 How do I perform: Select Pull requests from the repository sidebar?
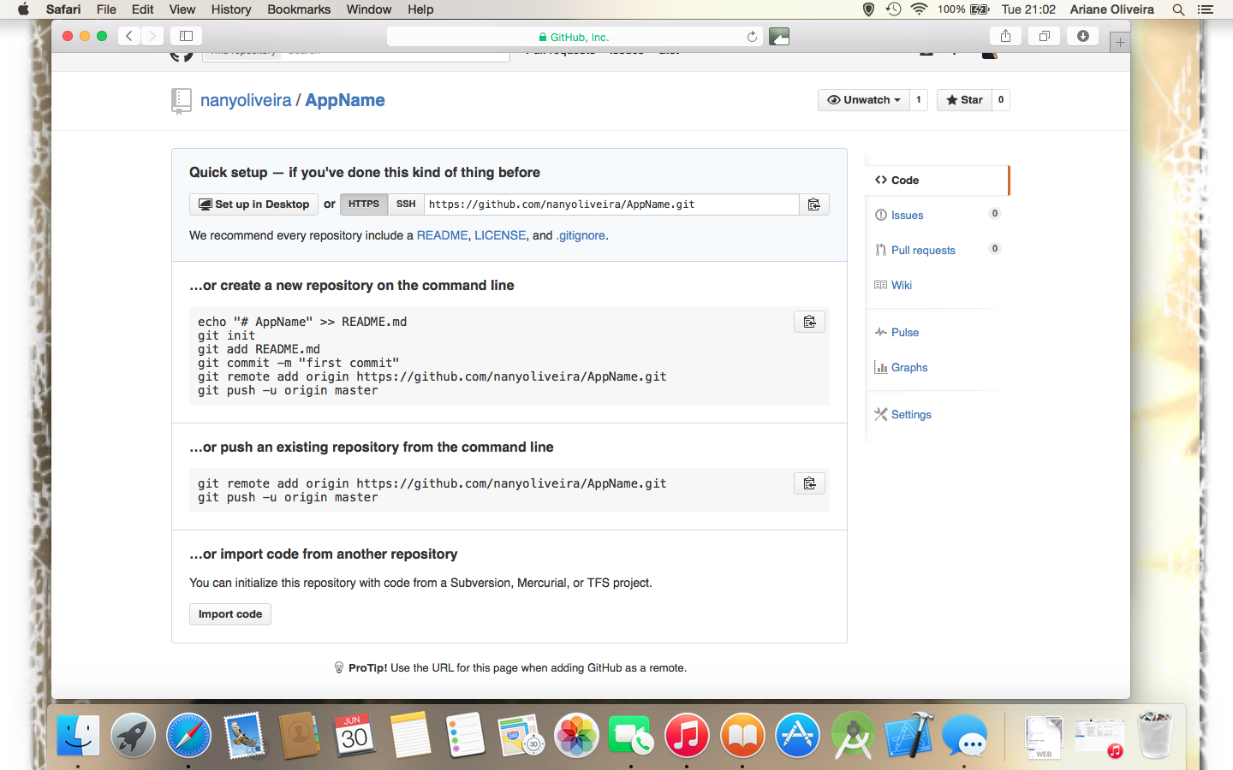point(922,250)
